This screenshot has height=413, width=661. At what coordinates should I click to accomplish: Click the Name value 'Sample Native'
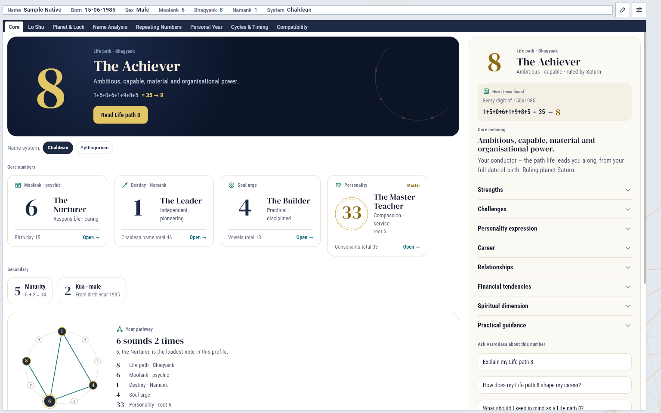pos(42,9)
